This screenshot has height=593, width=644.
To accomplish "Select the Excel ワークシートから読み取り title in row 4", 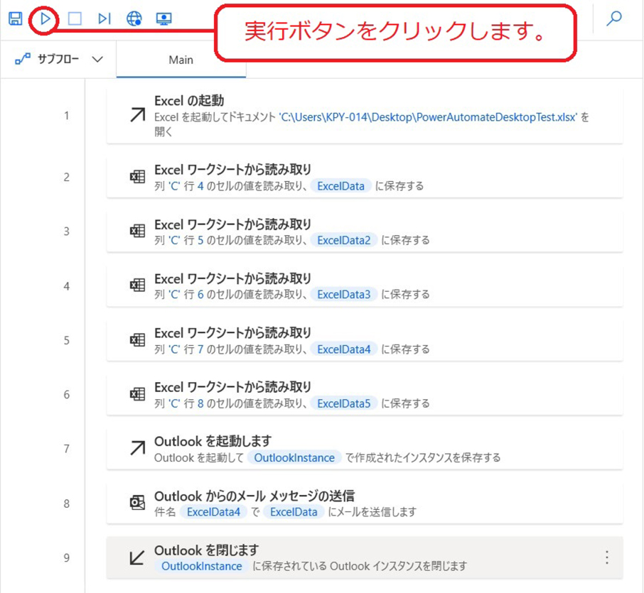I will click(233, 278).
